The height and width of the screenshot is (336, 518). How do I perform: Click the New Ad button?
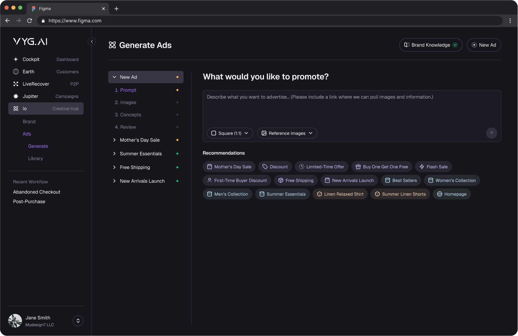pyautogui.click(x=484, y=45)
